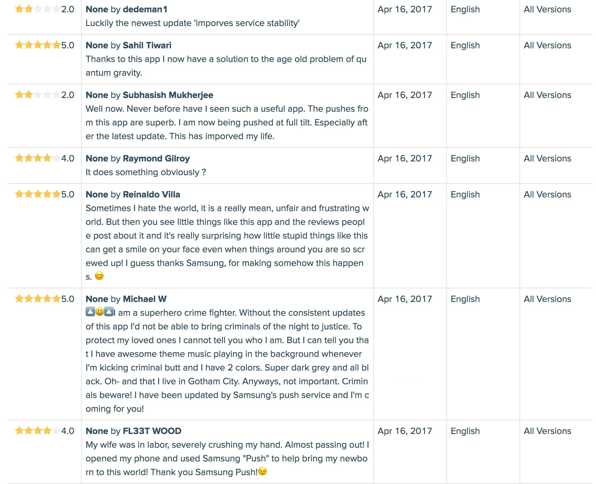596x484 pixels.
Task: Click reviewer name Subhasish Mukherjee
Action: tap(168, 95)
